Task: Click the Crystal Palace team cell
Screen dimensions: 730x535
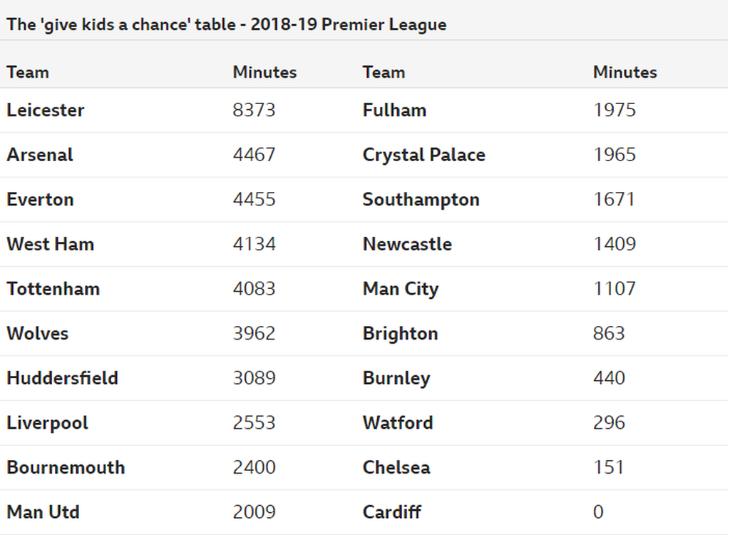Action: 424,155
